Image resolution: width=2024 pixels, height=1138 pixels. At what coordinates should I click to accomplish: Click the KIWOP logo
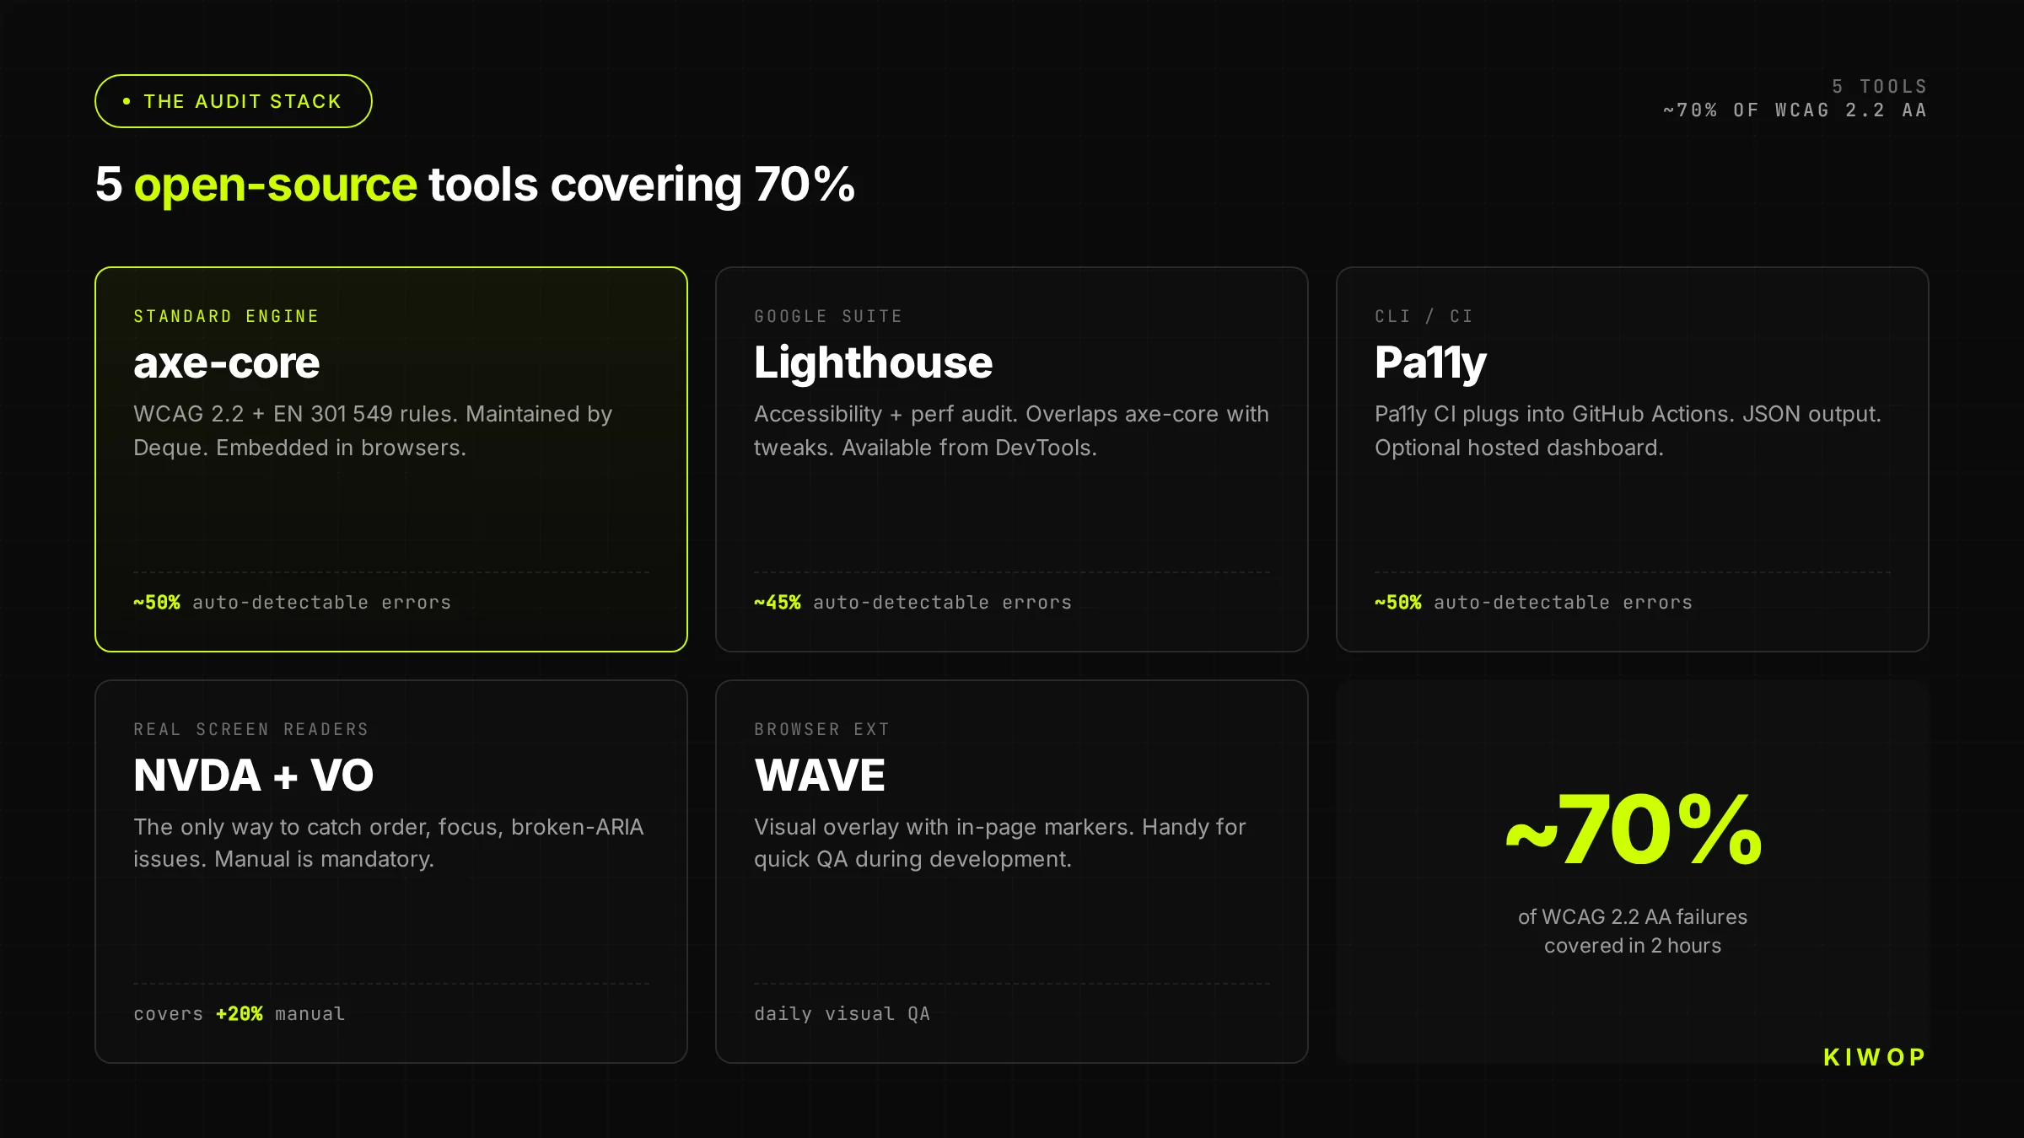point(1875,1057)
